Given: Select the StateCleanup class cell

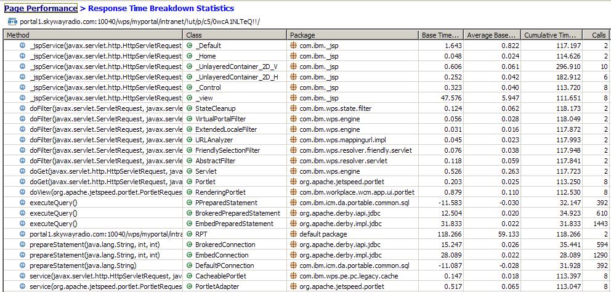Looking at the screenshot, I should click(235, 108).
